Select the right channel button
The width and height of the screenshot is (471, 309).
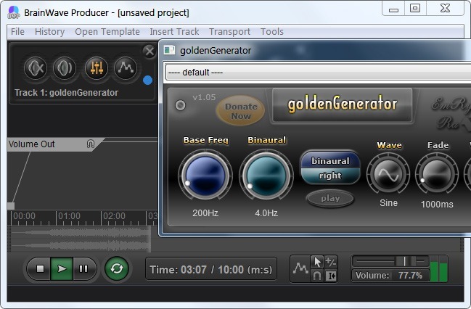[330, 176]
